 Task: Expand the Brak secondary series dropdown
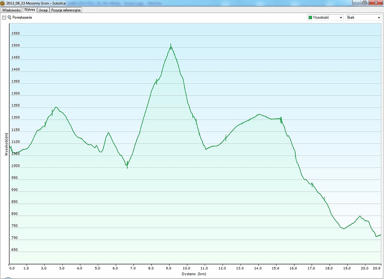[x=363, y=18]
